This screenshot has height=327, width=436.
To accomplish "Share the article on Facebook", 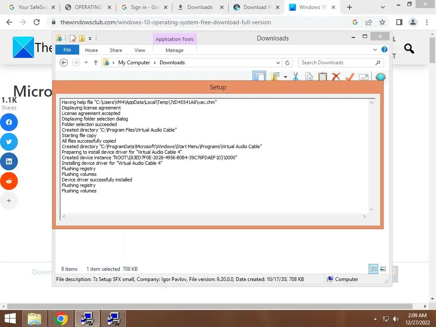I will 9,122.
